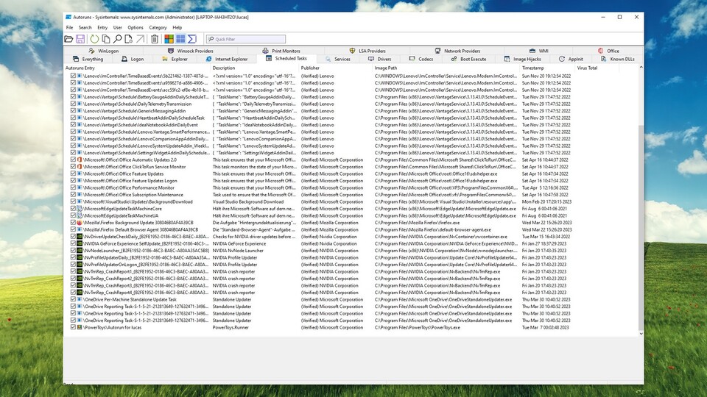
Task: Delete selected entry with trash icon
Action: 155,39
